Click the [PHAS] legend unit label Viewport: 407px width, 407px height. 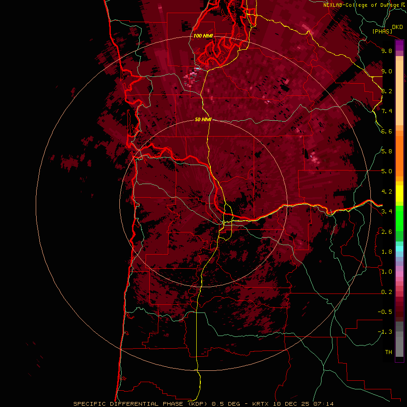[382, 31]
